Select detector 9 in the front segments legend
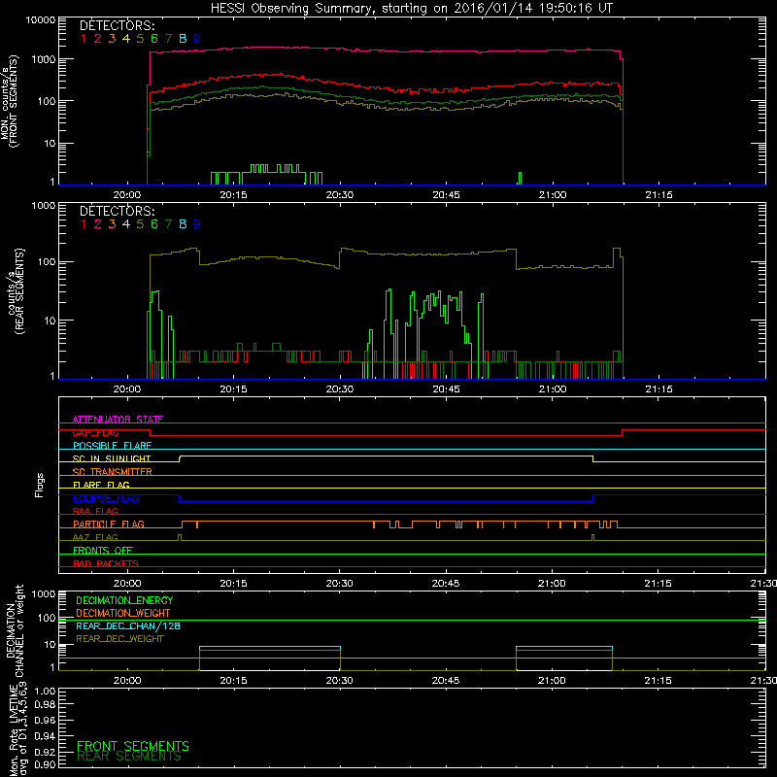777x777 pixels. point(197,39)
